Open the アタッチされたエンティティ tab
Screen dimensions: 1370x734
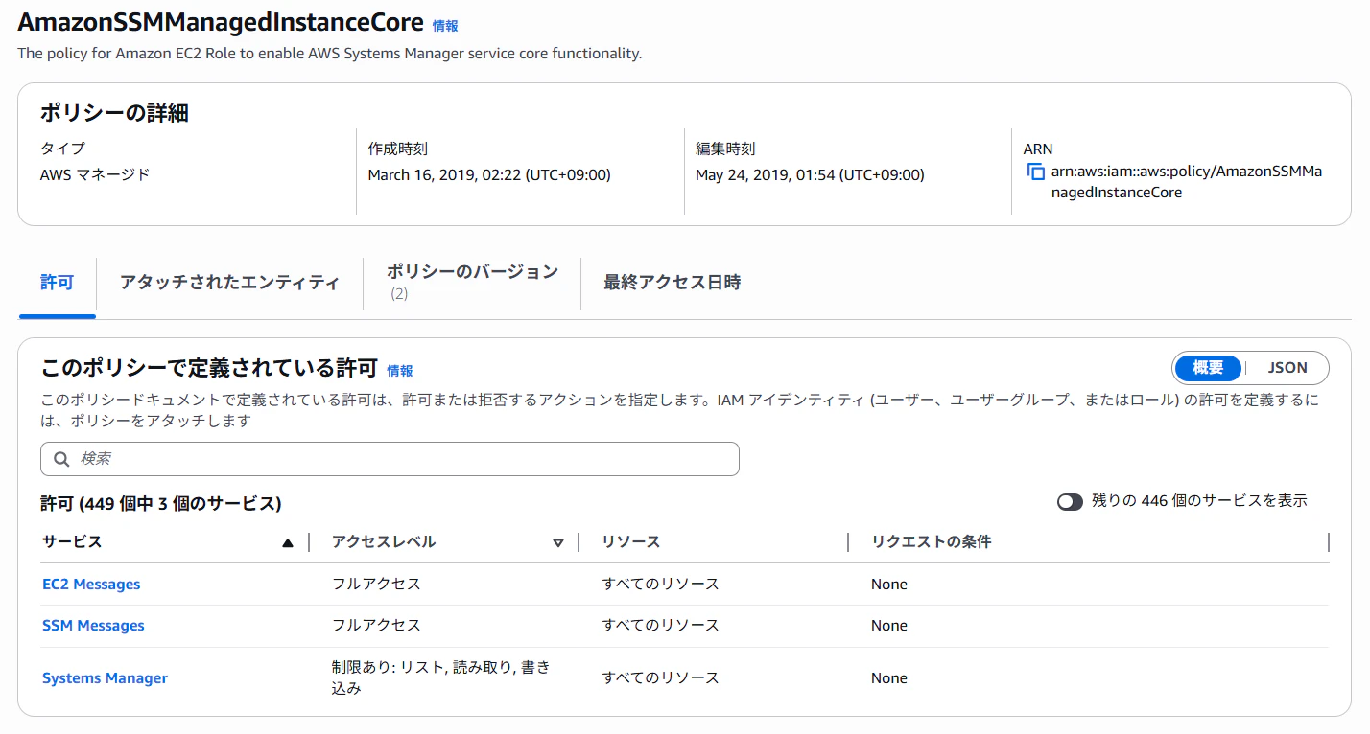[229, 283]
